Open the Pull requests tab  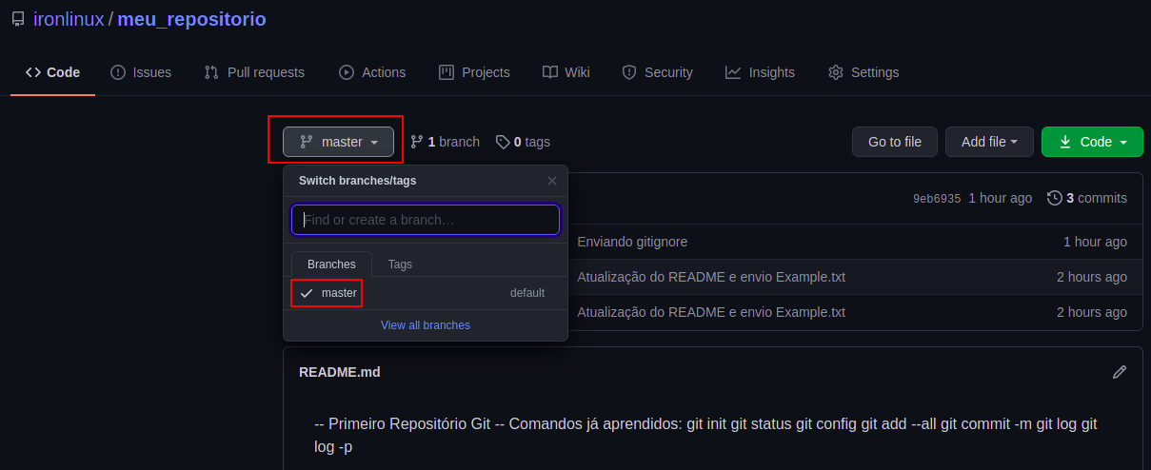tap(254, 72)
